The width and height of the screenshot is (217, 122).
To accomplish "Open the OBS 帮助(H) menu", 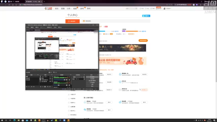I will coord(60,27).
